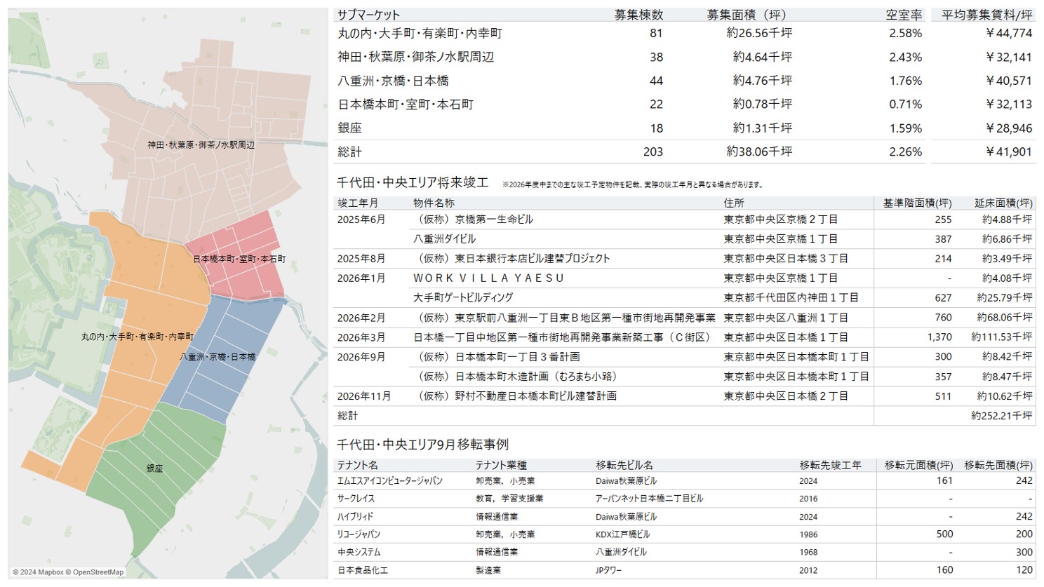Click the サブマーケット column header
Viewport: 1044px width, 587px height.
point(368,15)
